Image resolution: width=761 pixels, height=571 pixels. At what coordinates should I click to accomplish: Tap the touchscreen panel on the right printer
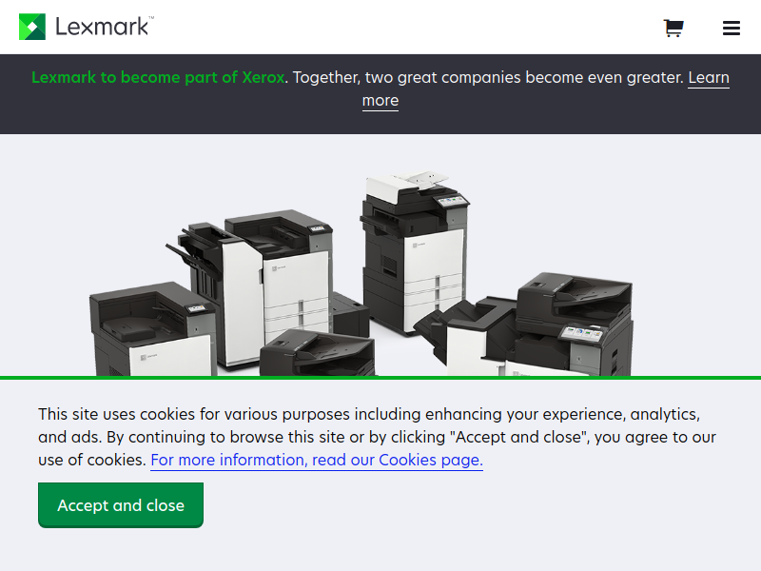pyautogui.click(x=580, y=334)
